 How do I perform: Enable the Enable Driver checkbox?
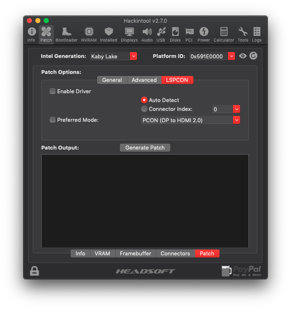(53, 91)
